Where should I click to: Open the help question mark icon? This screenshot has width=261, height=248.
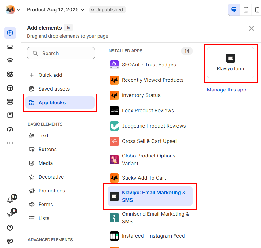coord(10,228)
